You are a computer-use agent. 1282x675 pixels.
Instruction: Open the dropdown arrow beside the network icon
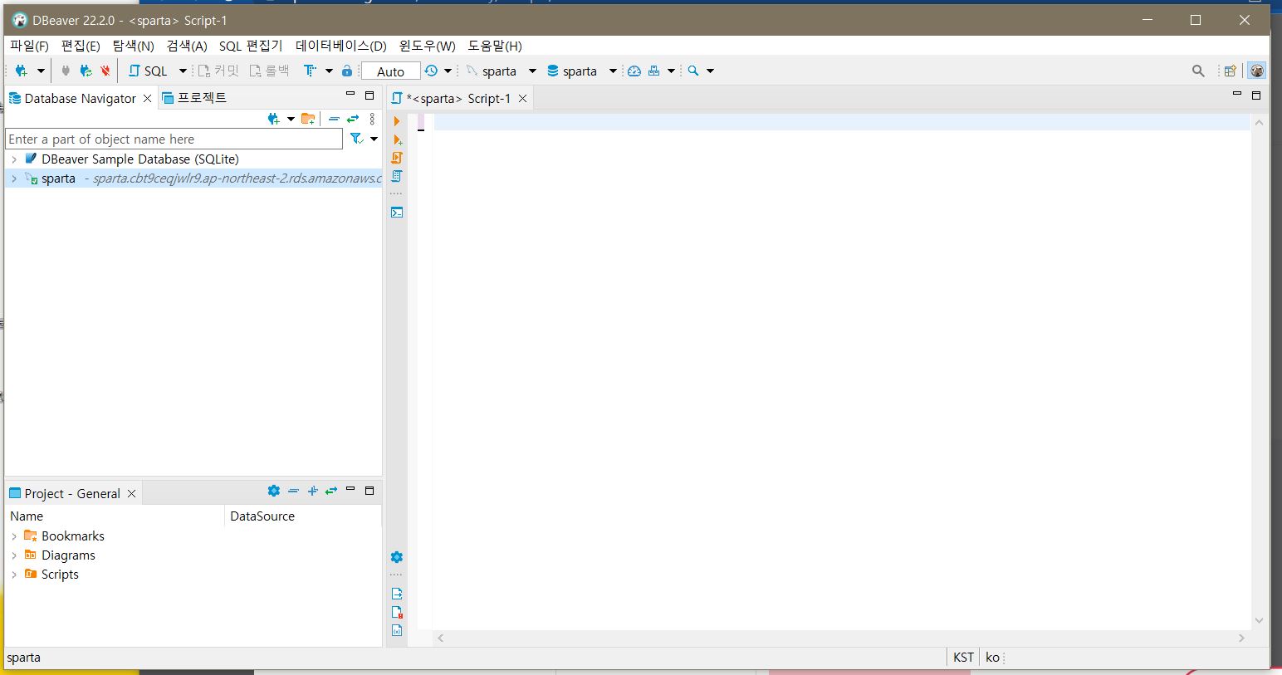point(671,71)
